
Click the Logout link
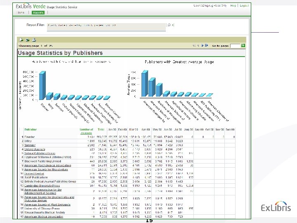pos(244,5)
